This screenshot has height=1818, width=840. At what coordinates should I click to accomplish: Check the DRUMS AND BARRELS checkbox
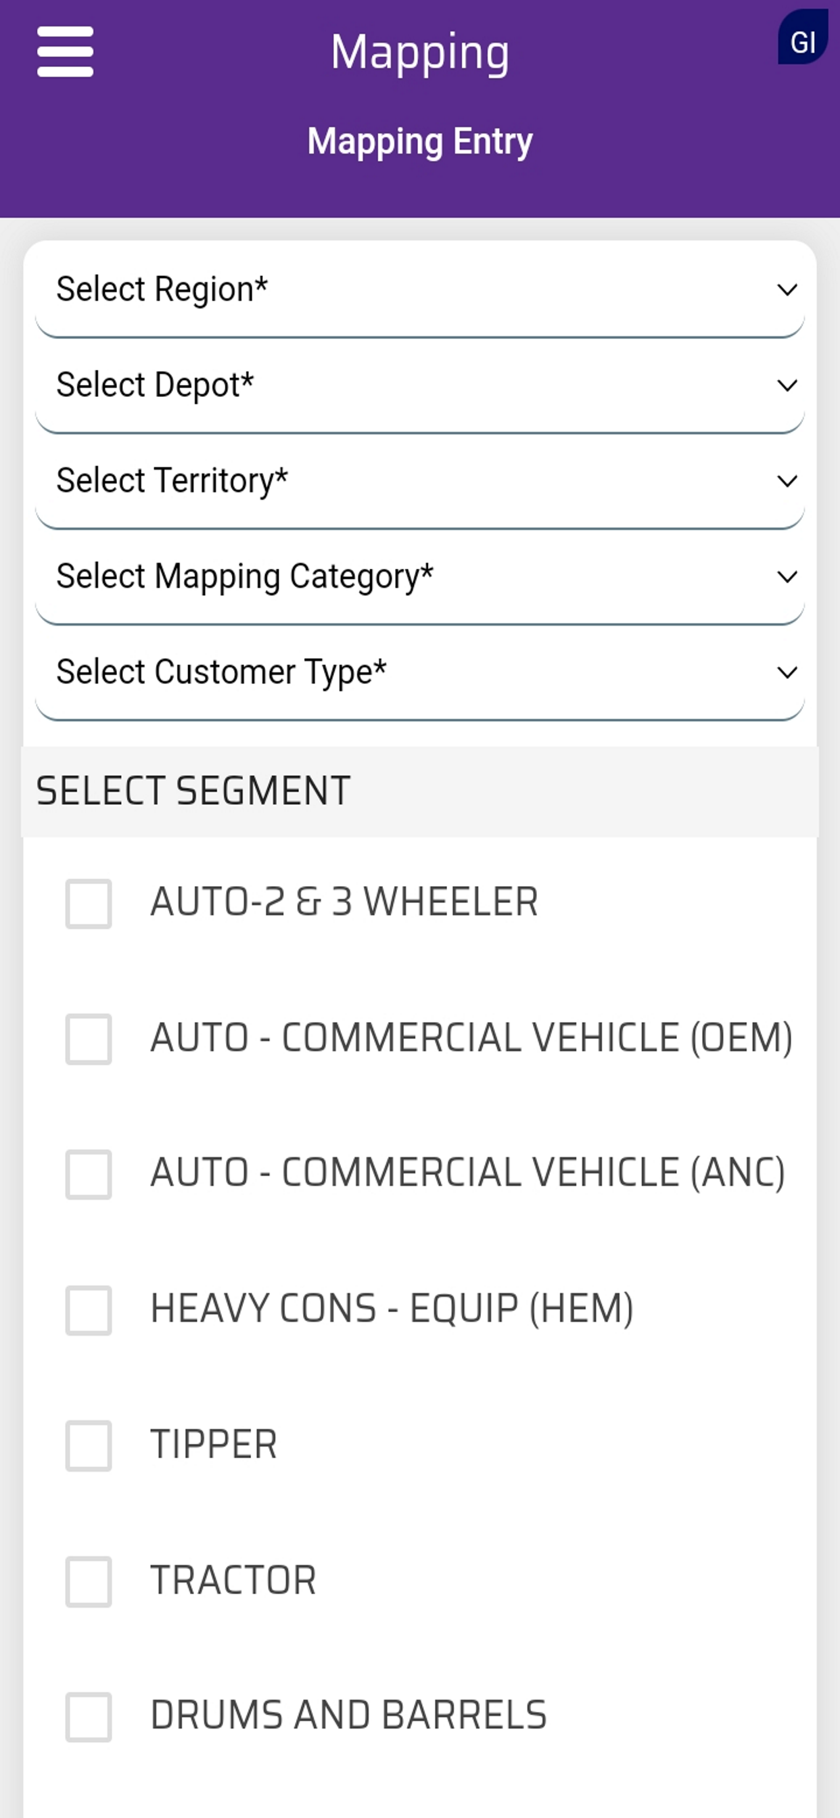(89, 1717)
